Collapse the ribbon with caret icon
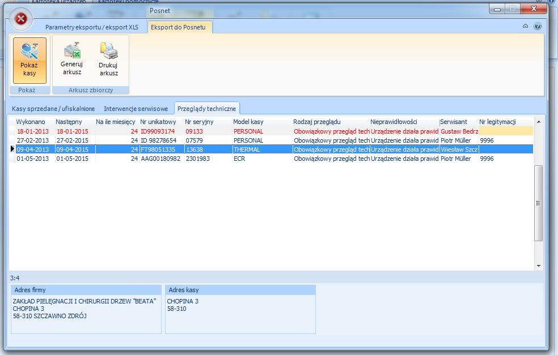The height and width of the screenshot is (355, 558). tap(525, 26)
